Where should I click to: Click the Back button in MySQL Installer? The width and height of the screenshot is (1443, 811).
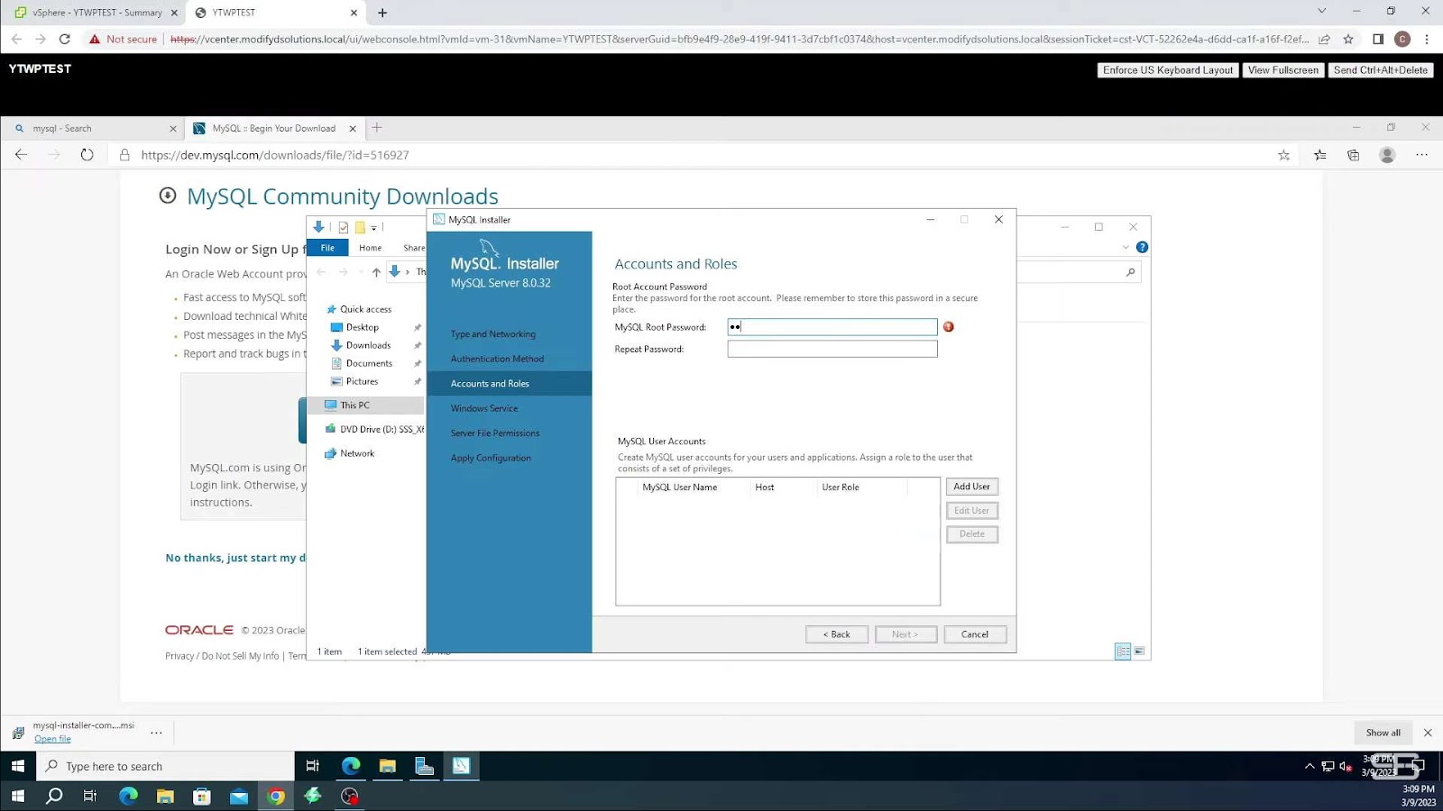[837, 634]
